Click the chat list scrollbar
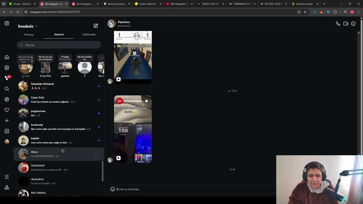 102,171
